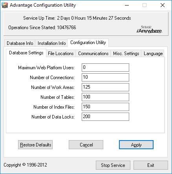Focus the Number of Connections field
The height and width of the screenshot is (174, 172).
point(105,77)
